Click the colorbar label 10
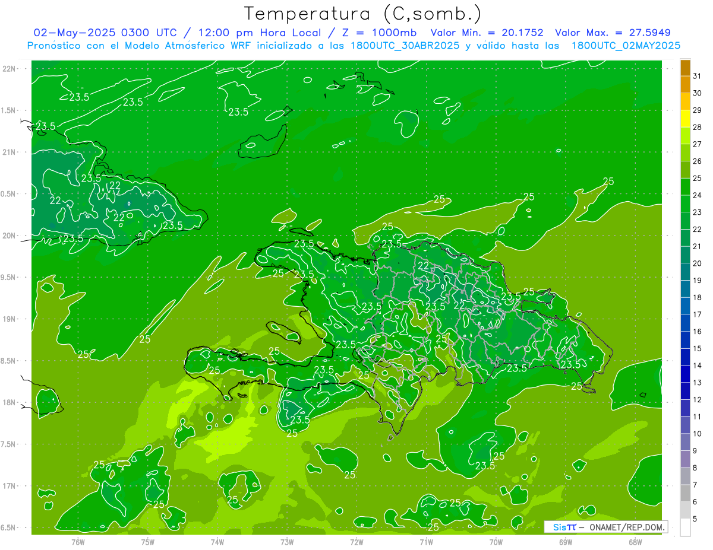713x550 pixels. 698,434
